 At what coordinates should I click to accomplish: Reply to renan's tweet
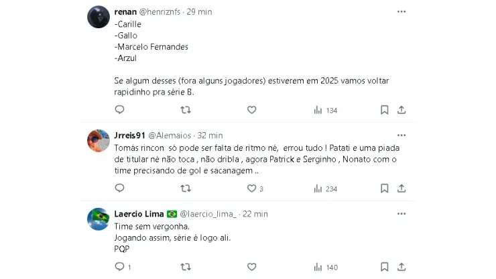119,110
